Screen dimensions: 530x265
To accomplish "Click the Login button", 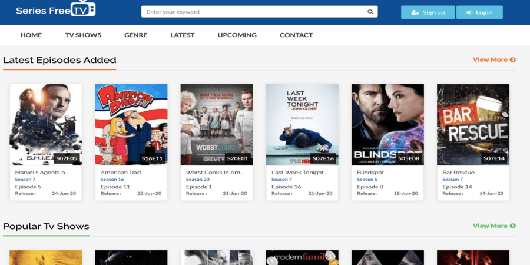I will coord(479,12).
